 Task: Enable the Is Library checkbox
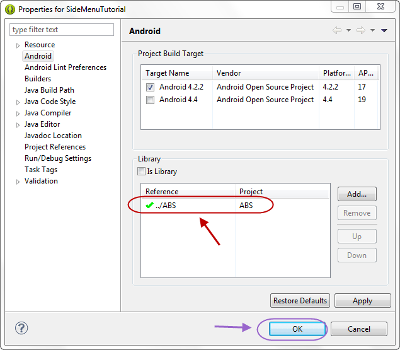(x=141, y=171)
